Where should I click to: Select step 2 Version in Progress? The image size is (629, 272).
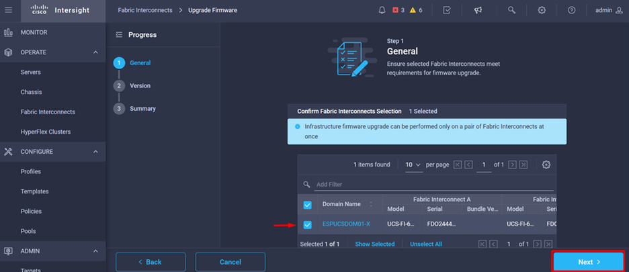(132, 86)
